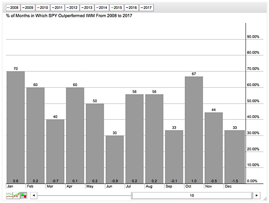Click the range slider thumb labeled 10
Screen dimensions: 269x203
(192, 196)
